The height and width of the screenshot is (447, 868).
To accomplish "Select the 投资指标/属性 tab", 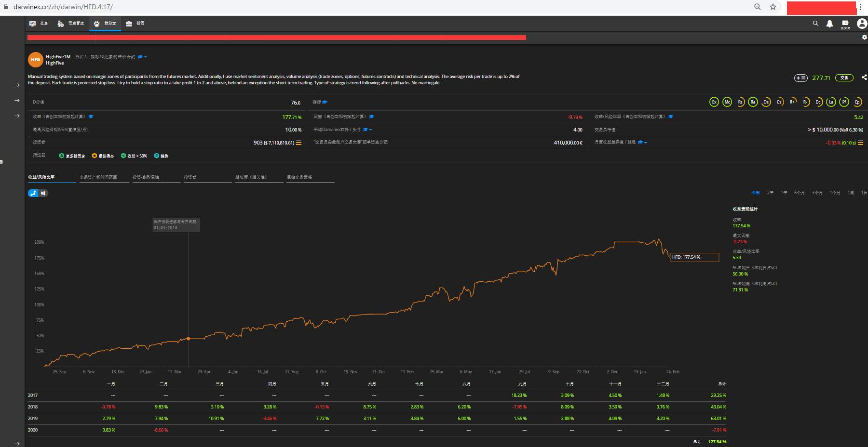I will point(156,177).
